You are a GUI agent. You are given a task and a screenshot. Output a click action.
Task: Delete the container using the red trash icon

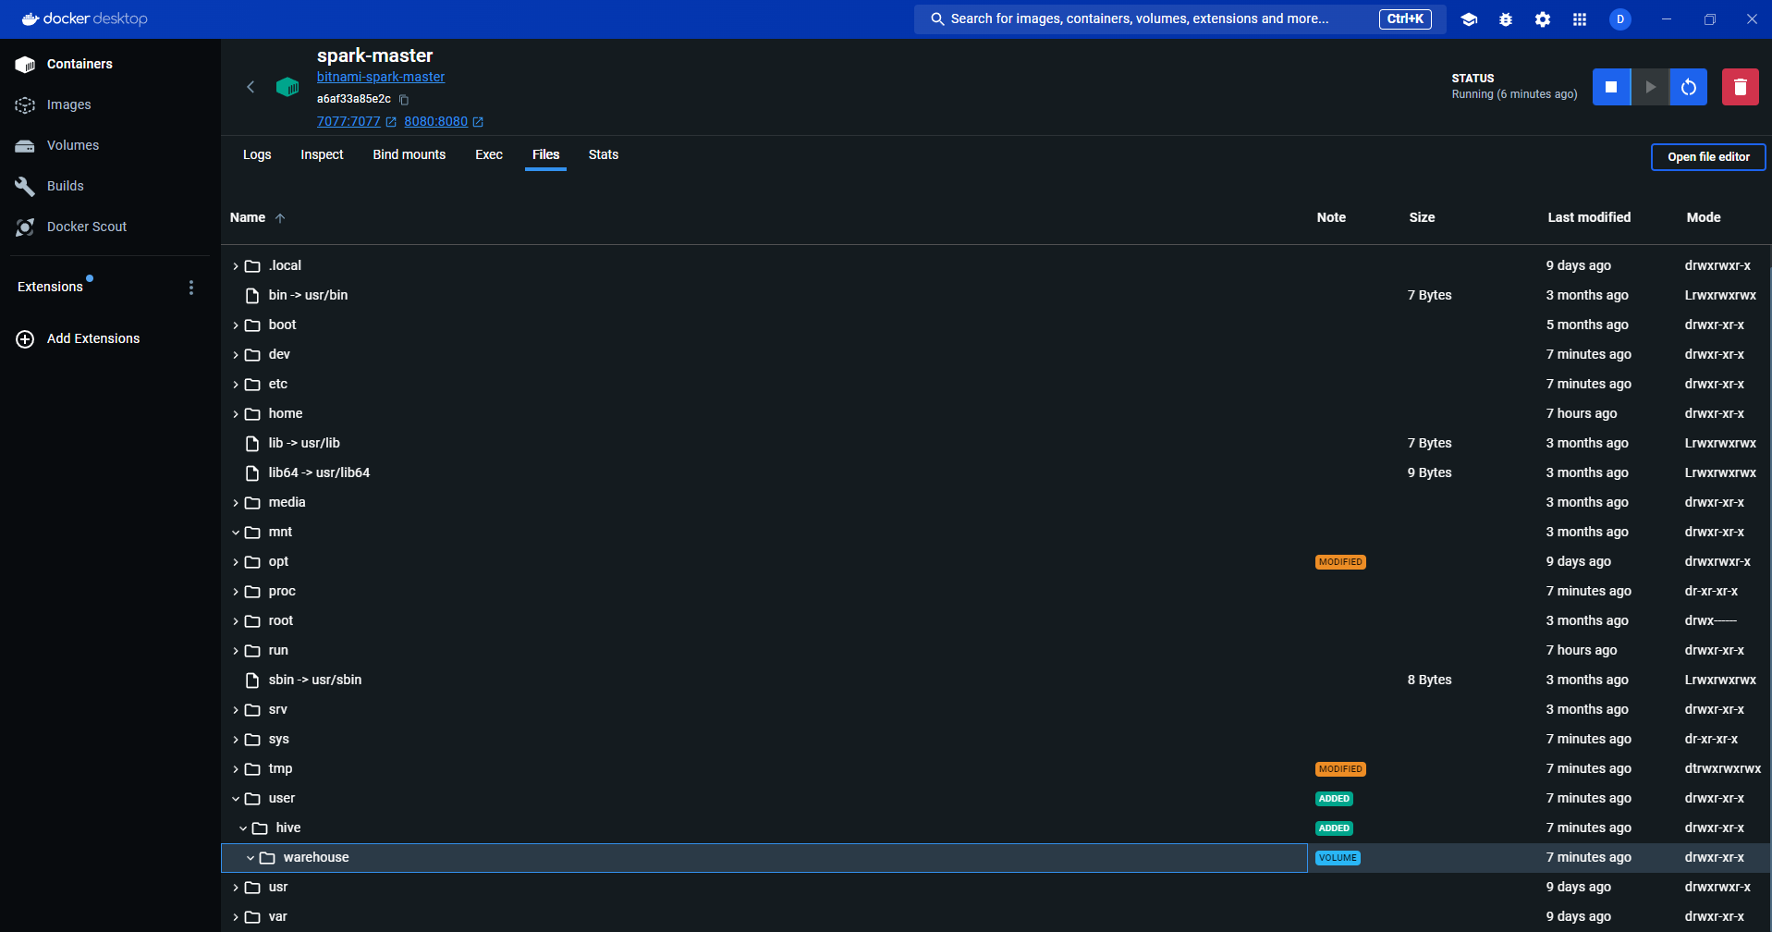1740,87
